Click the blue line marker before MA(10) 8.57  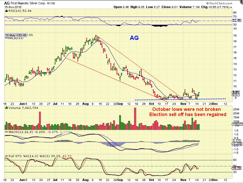[x=6, y=38]
